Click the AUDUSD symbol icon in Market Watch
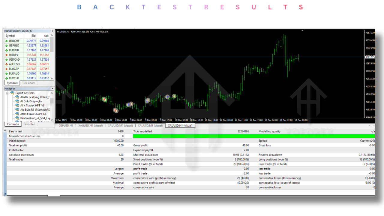Image resolution: width=384 pixels, height=216 pixels. click(7, 64)
